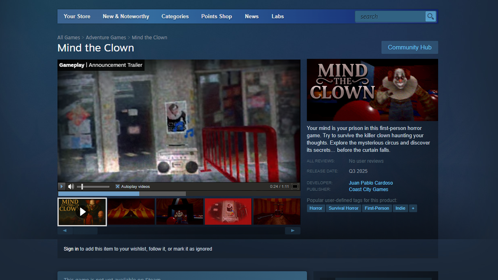This screenshot has height=280, width=498.
Task: Select the last visible screenshot thumbnail
Action: tap(277, 212)
